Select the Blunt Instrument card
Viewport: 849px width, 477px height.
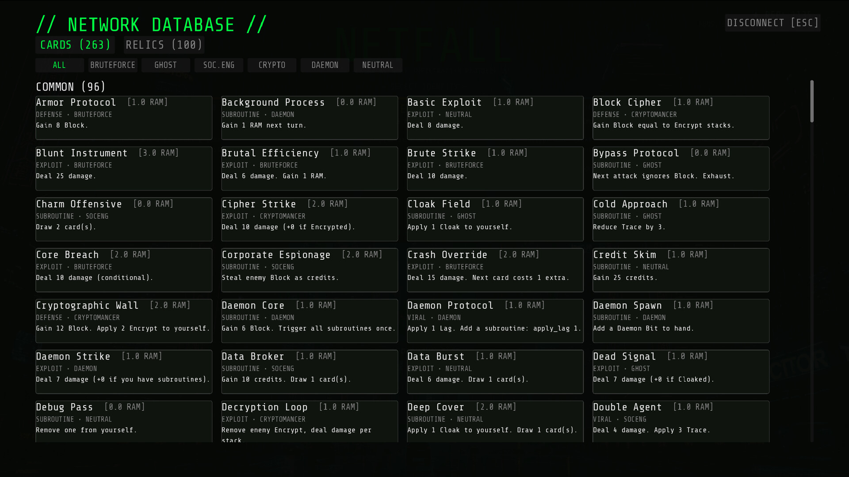coord(124,169)
